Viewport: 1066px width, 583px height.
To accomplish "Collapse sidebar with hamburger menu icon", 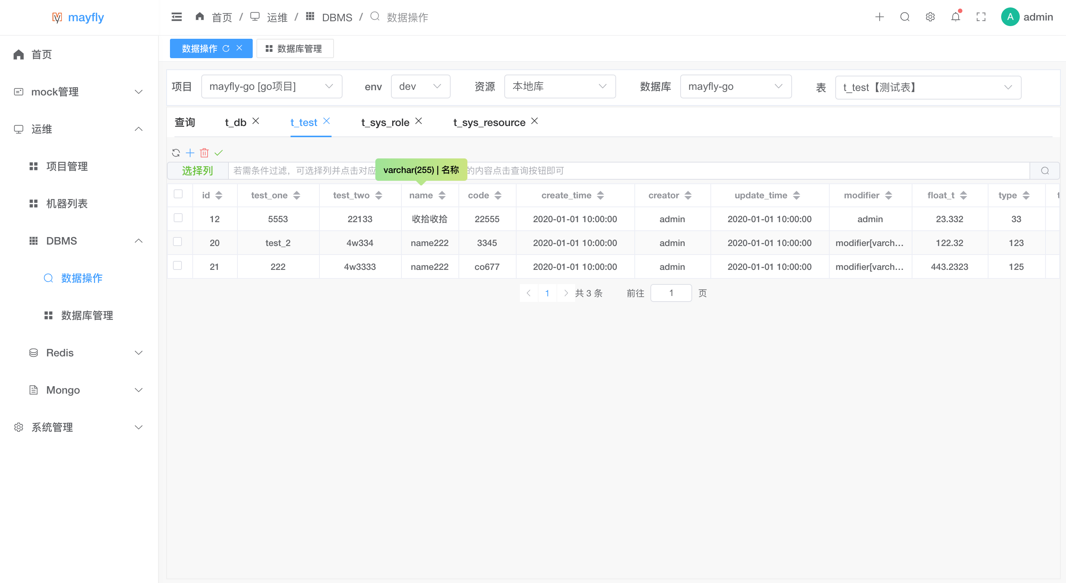I will (x=177, y=17).
